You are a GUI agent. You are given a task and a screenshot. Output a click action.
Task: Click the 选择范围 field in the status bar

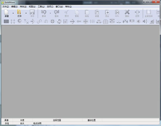coord(57,120)
